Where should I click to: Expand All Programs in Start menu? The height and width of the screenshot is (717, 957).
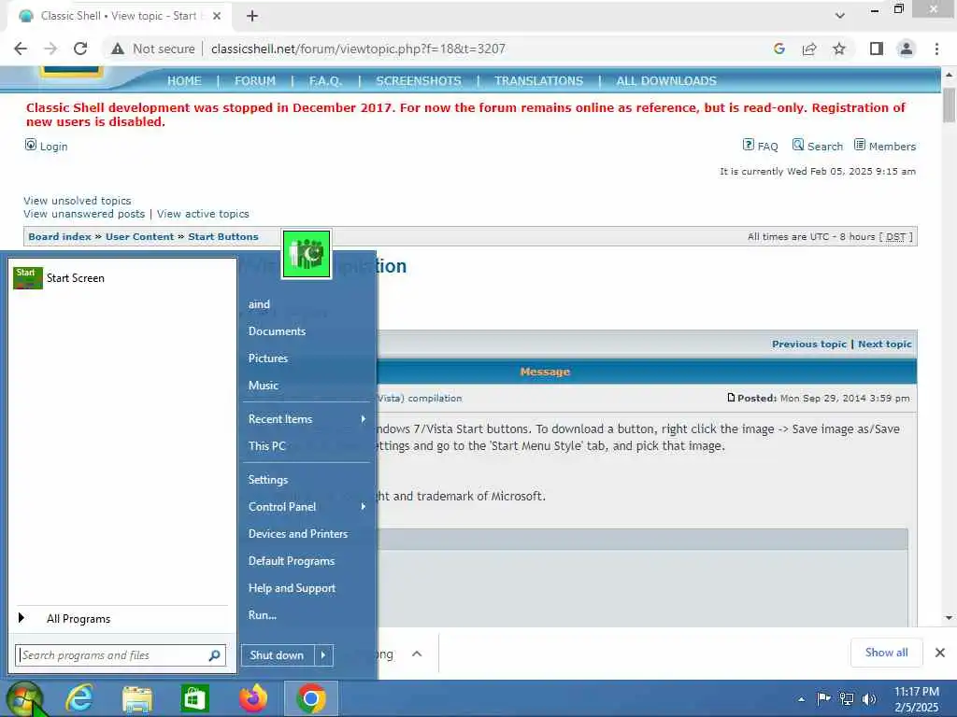point(122,619)
